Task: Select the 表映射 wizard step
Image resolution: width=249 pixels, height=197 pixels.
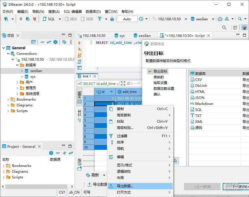Action: (158, 77)
